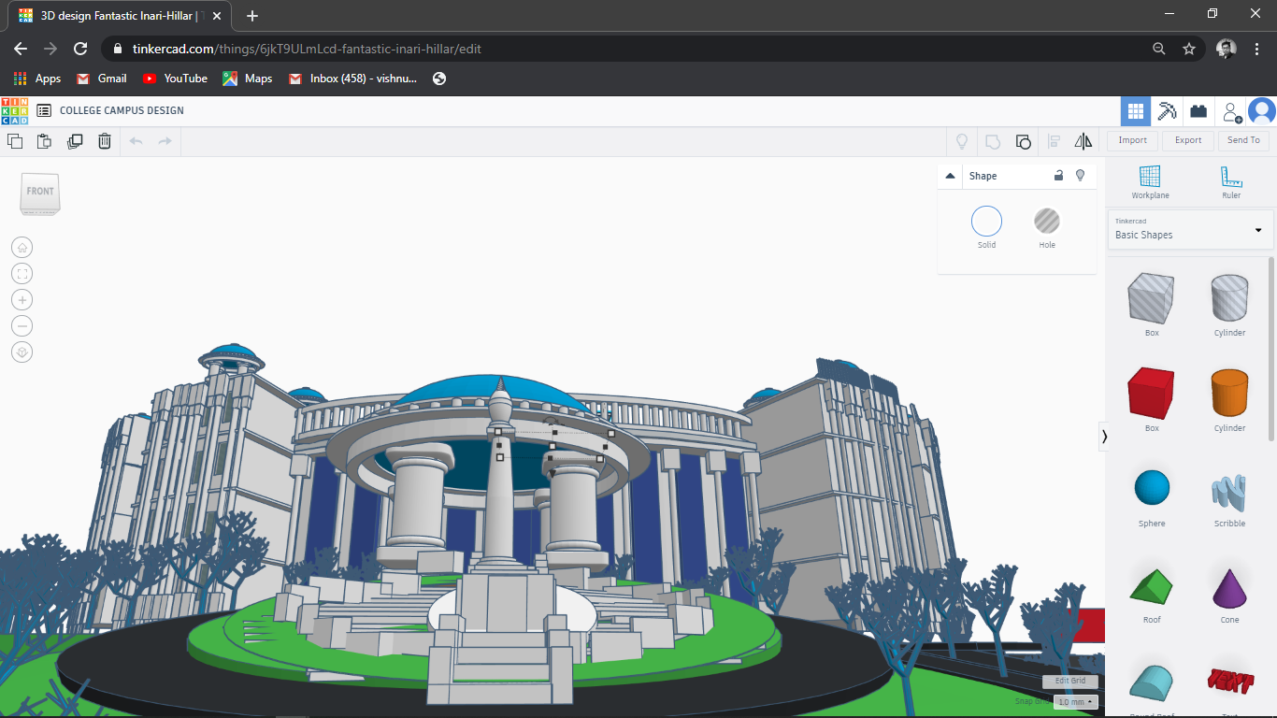
Task: Bookmark this page with star icon
Action: (1189, 49)
